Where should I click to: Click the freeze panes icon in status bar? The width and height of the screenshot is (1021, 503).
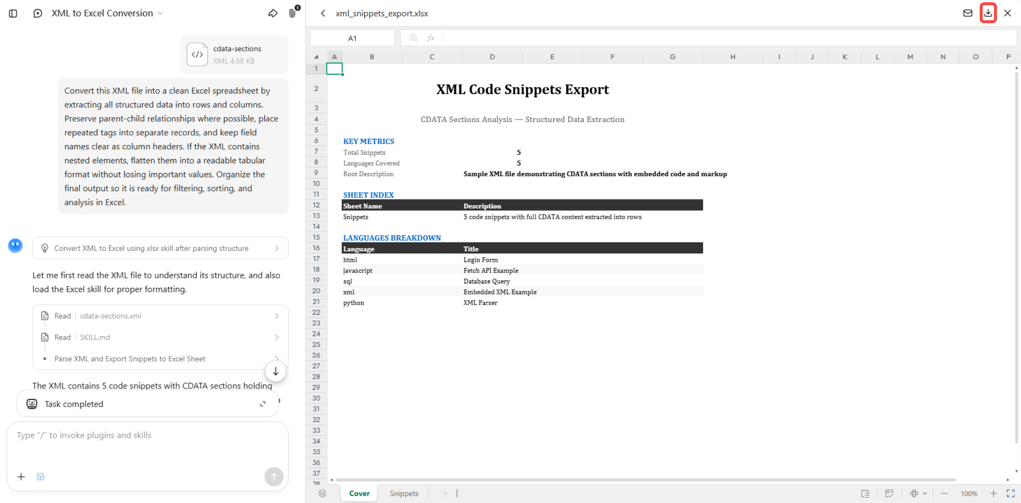pos(865,494)
